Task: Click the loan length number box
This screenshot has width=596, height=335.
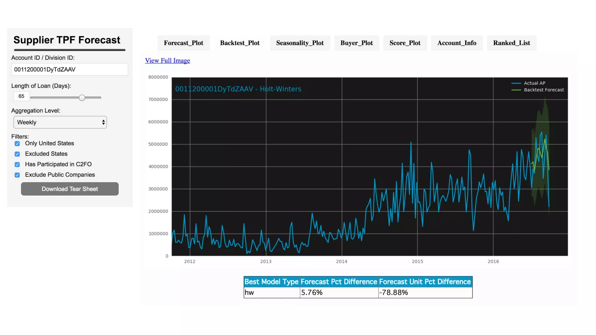Action: pos(21,96)
